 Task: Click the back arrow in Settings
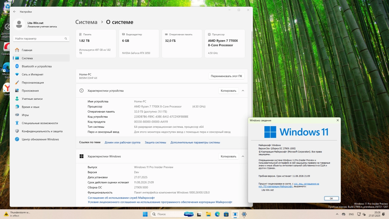[x=15, y=12]
